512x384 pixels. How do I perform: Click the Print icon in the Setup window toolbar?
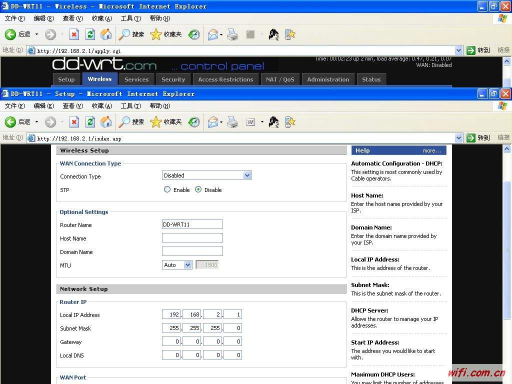click(x=232, y=122)
